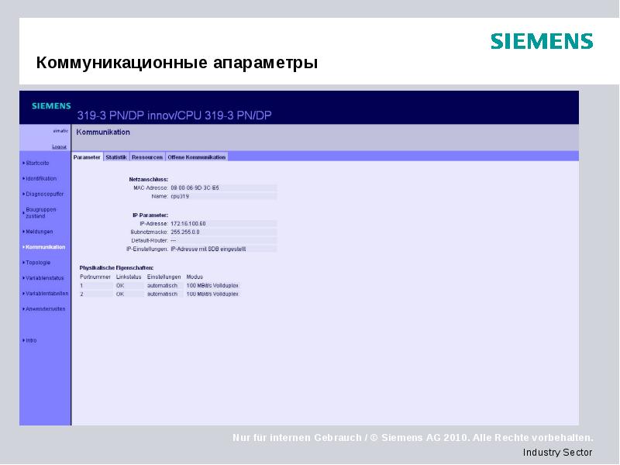Switch to the Ressourcen tab
This screenshot has width=620, height=465.
tap(146, 155)
